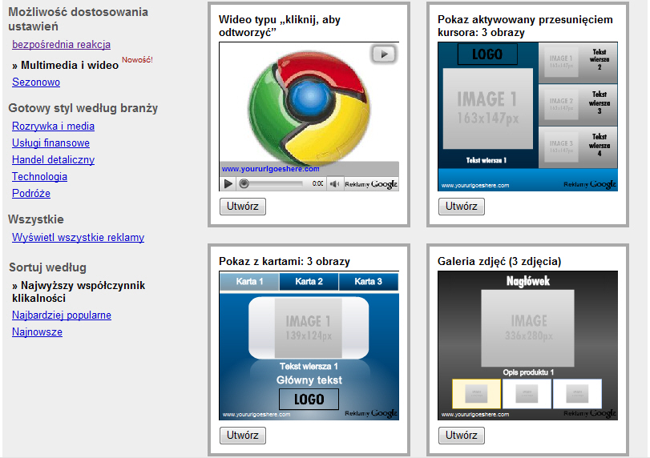Open the Sezonowo link
This screenshot has height=458, width=650.
point(36,82)
